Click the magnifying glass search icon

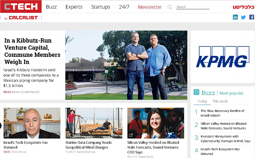pos(169,7)
